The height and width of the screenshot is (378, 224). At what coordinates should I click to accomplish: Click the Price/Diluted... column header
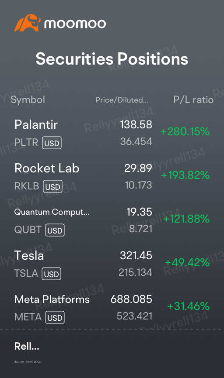pyautogui.click(x=122, y=100)
